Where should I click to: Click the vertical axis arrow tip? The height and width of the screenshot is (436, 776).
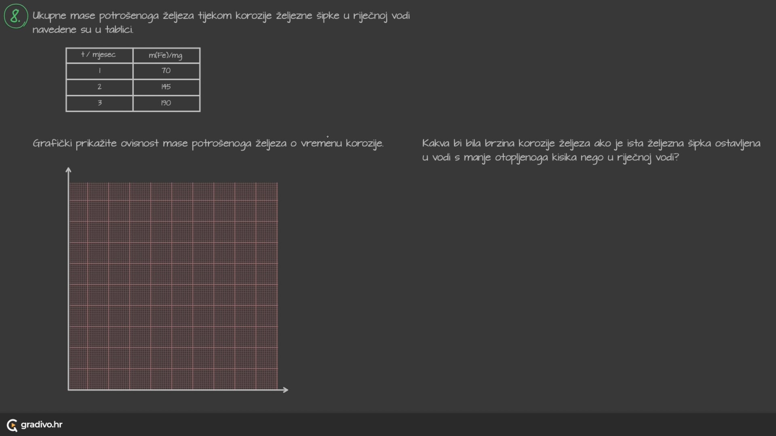coord(68,169)
